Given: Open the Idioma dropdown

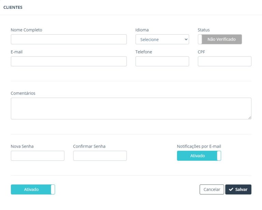Looking at the screenshot, I should tap(162, 39).
